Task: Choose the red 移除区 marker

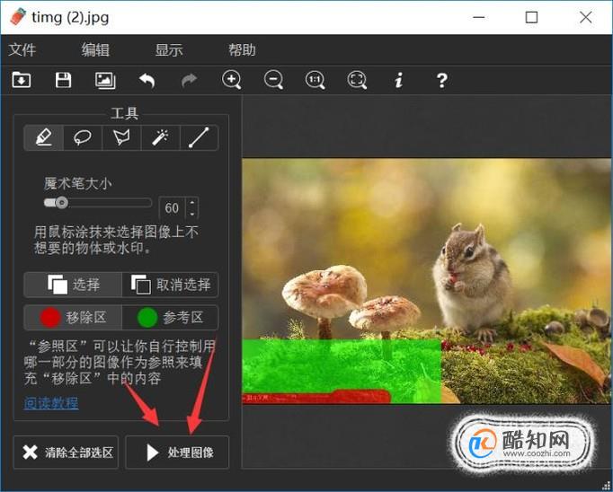Action: pos(73,318)
